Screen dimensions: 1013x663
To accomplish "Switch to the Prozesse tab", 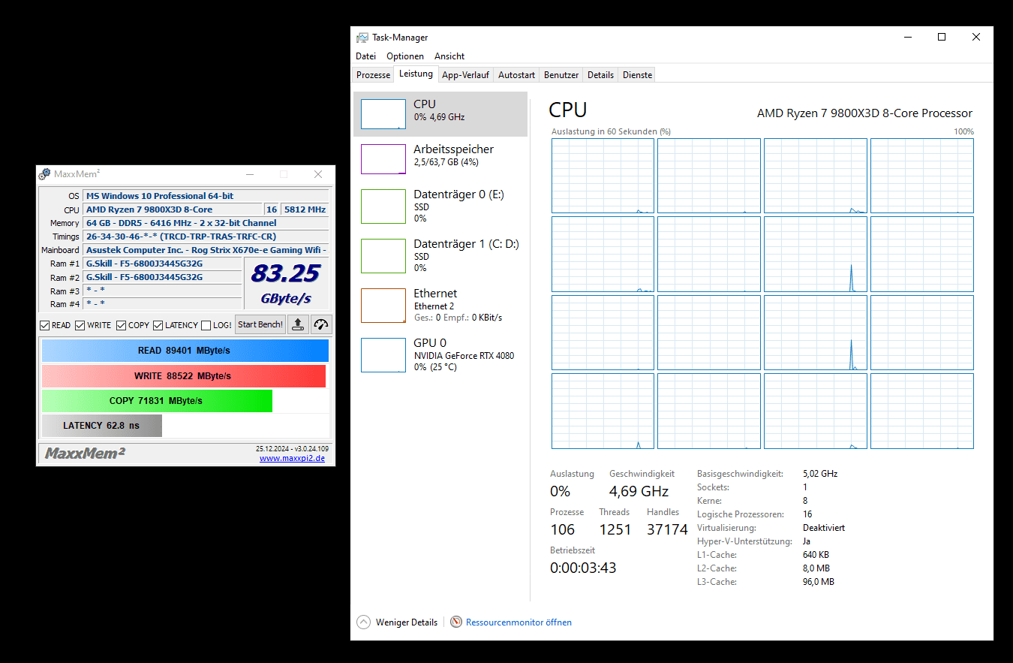I will [x=373, y=75].
